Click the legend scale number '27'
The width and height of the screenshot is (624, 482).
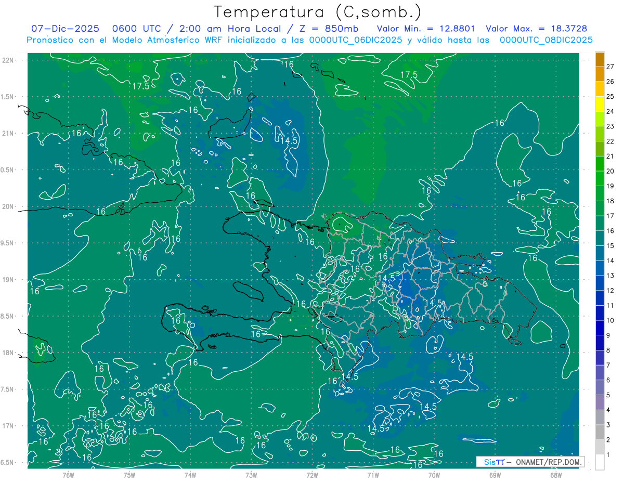pos(610,67)
